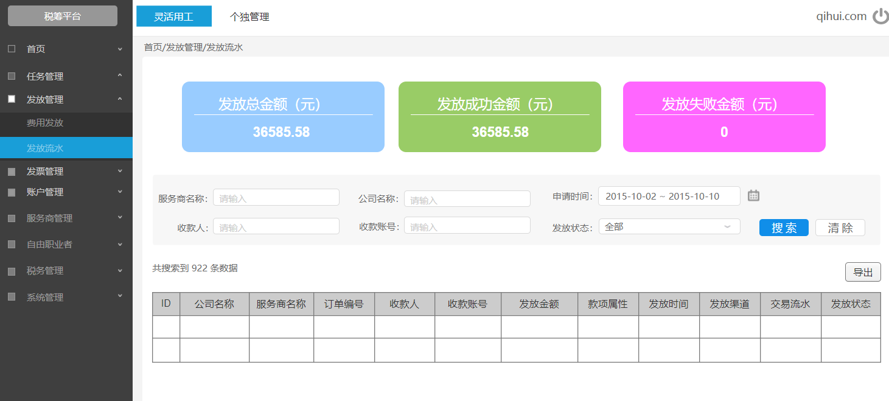Click the 公司名称 column header
The image size is (889, 401).
(214, 304)
